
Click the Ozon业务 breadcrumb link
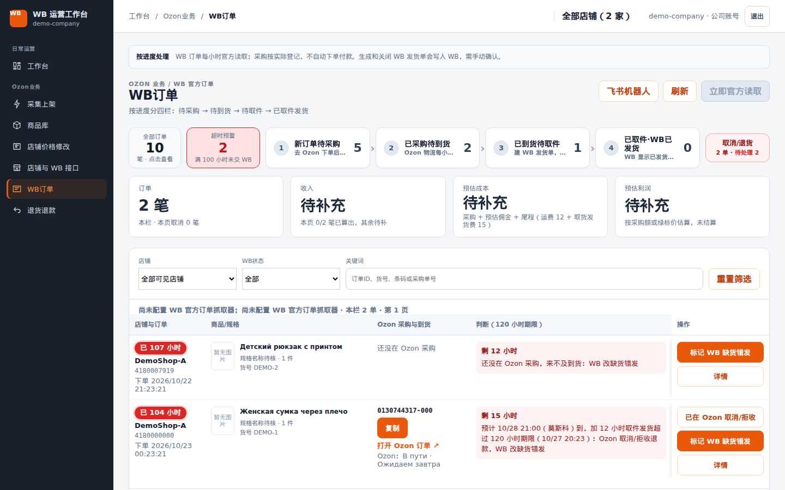click(179, 16)
